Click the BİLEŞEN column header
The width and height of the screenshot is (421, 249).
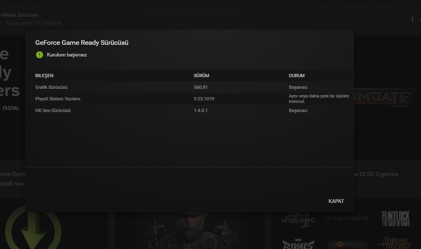click(x=44, y=76)
